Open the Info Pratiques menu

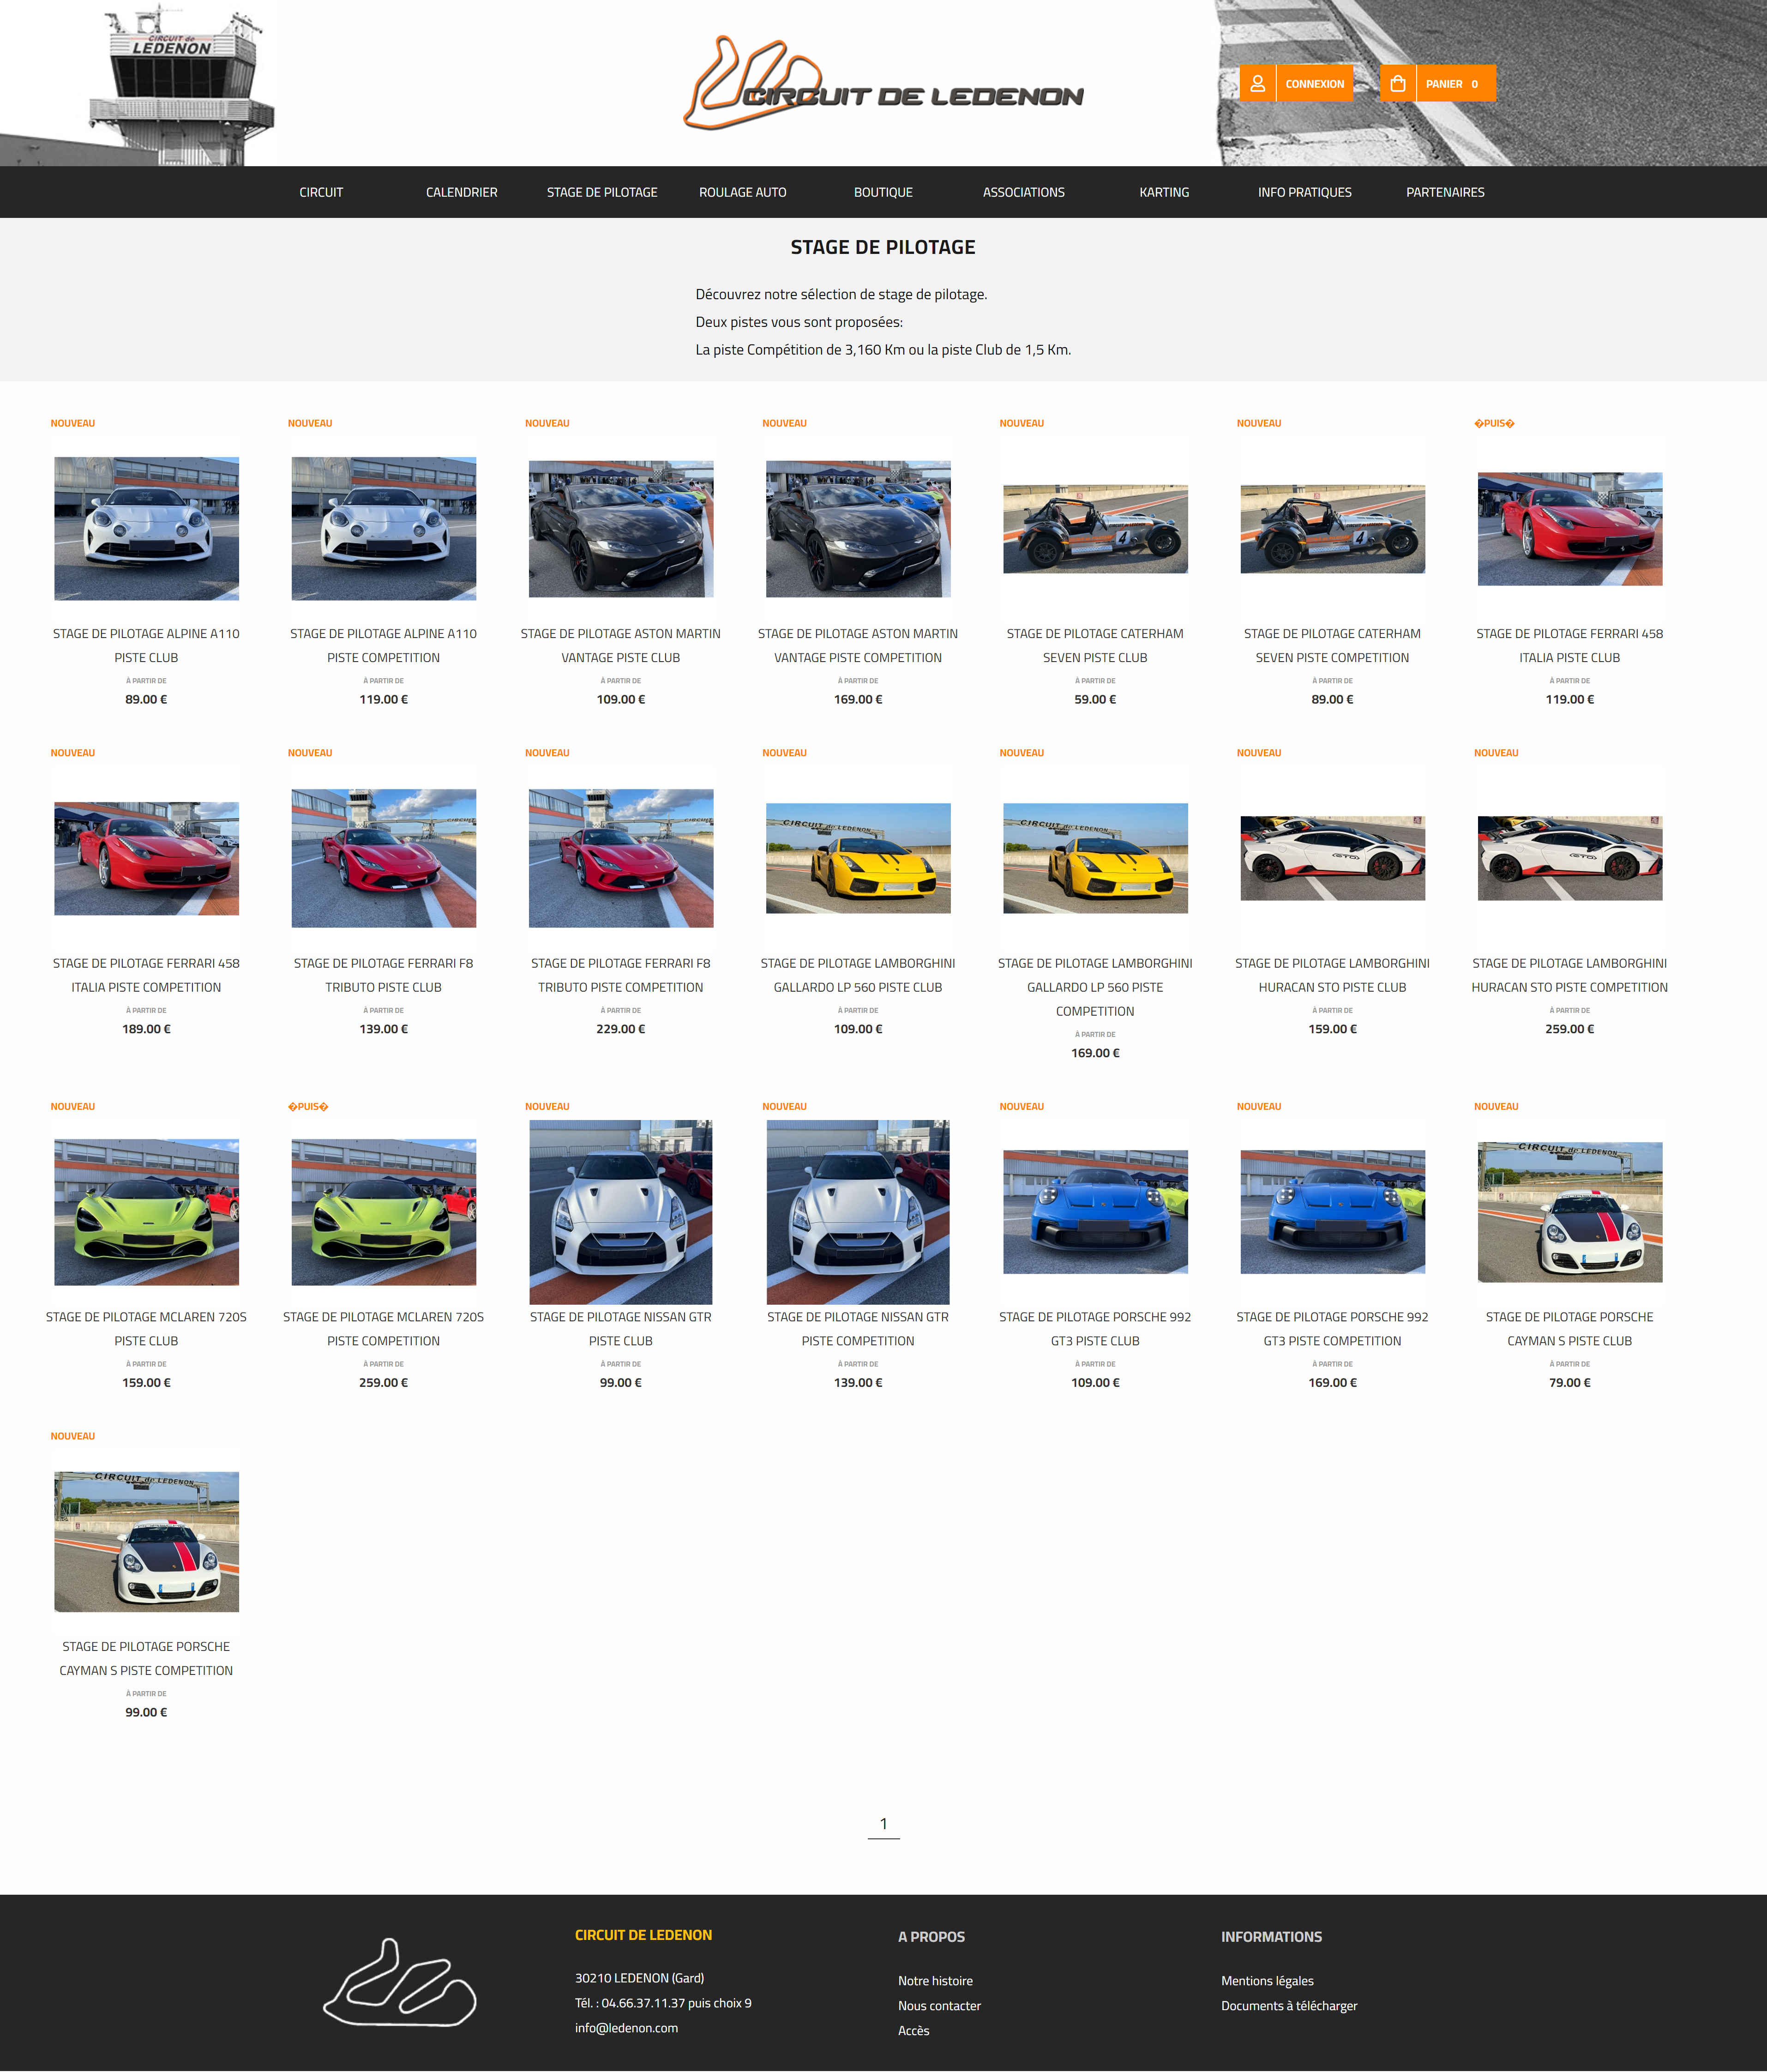click(x=1304, y=192)
